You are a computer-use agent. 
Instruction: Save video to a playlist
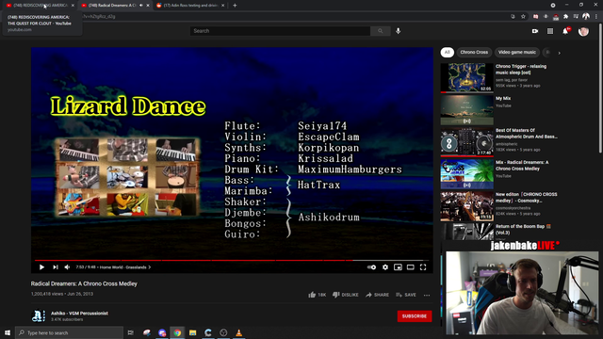click(x=406, y=295)
